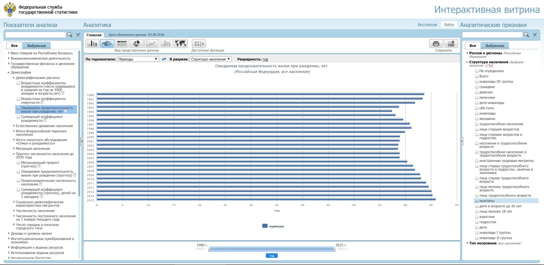The width and height of the screenshot is (544, 265).
Task: Switch to vertical column chart view
Action: [92, 43]
